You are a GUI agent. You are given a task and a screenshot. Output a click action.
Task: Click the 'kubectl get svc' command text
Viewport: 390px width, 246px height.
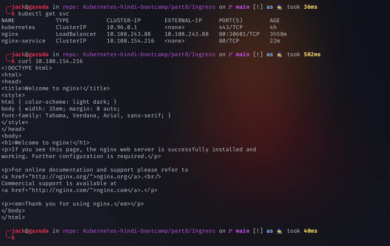click(x=43, y=14)
